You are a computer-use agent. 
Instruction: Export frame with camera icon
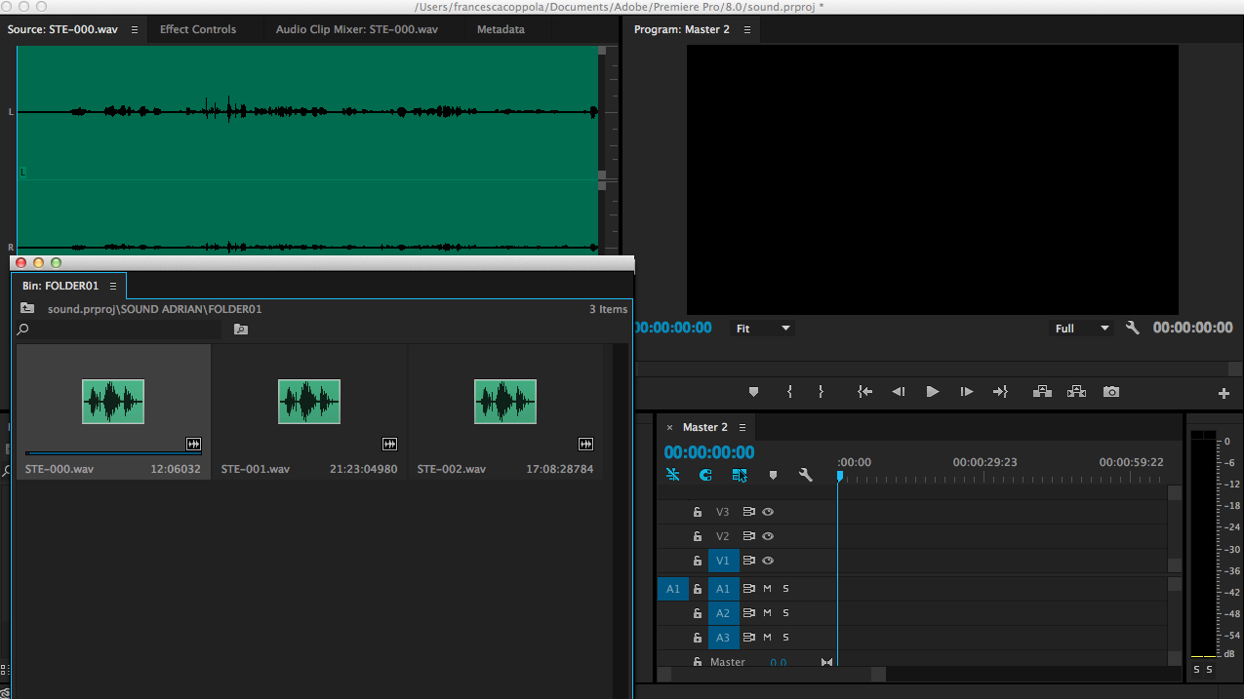click(x=1111, y=392)
